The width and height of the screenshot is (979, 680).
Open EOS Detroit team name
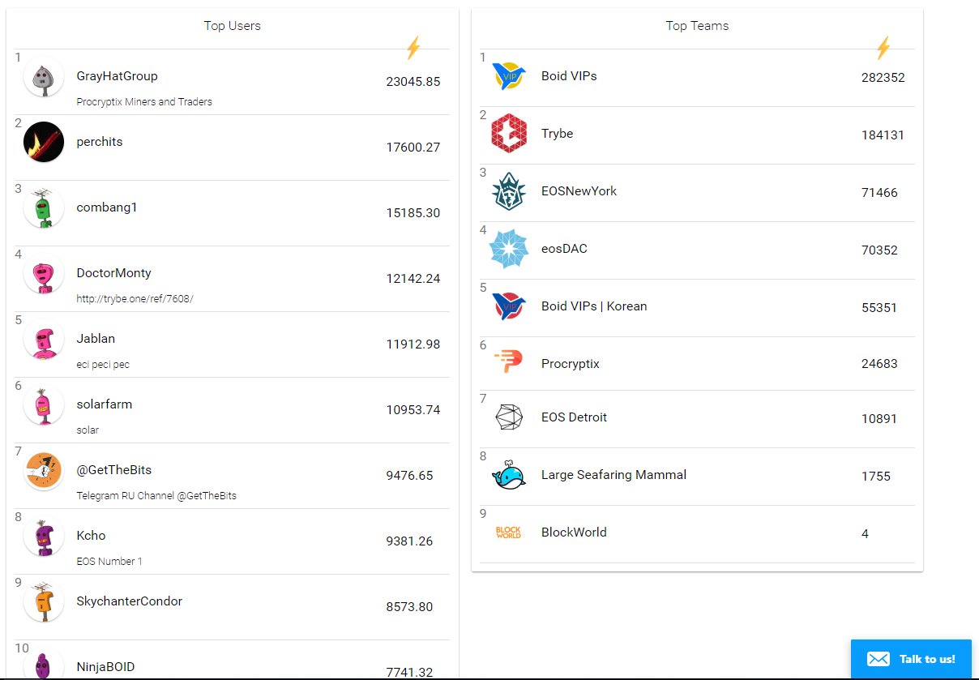pyautogui.click(x=574, y=417)
